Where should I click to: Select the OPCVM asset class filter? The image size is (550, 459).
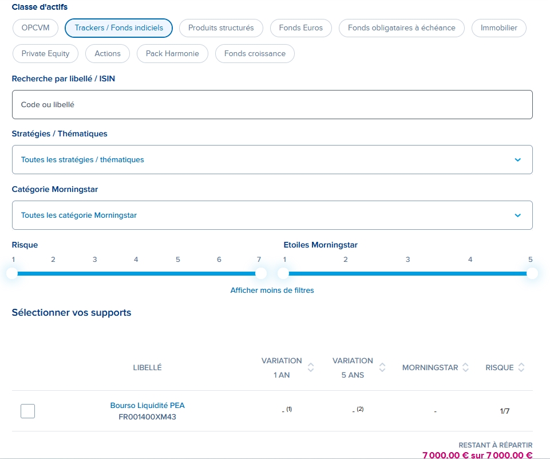pyautogui.click(x=35, y=28)
